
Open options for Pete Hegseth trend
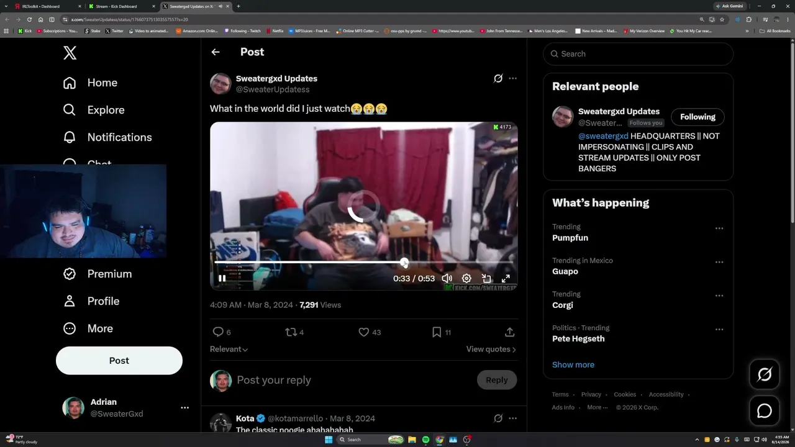click(x=719, y=329)
